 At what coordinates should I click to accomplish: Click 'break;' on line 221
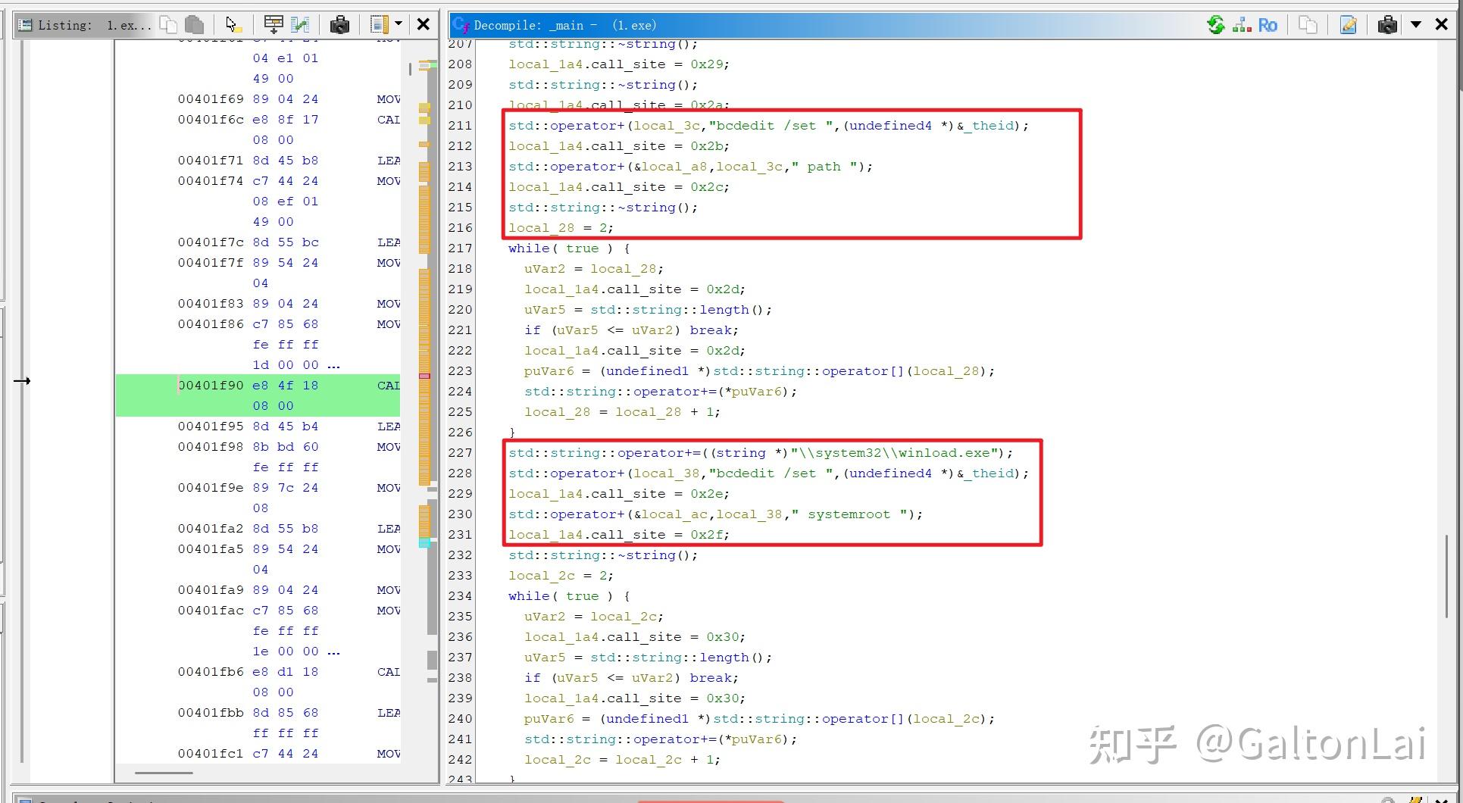(714, 330)
